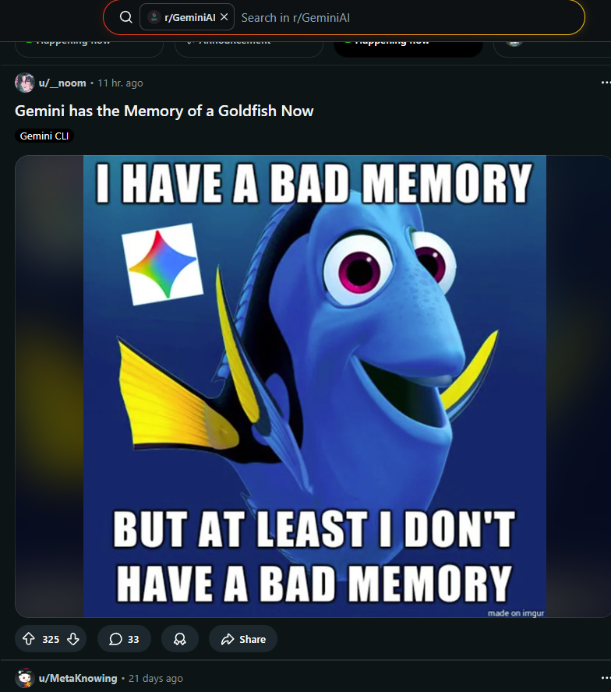611x692 pixels.
Task: Open post titled Gemini has the Memory of a Goldfish
Action: pos(164,111)
